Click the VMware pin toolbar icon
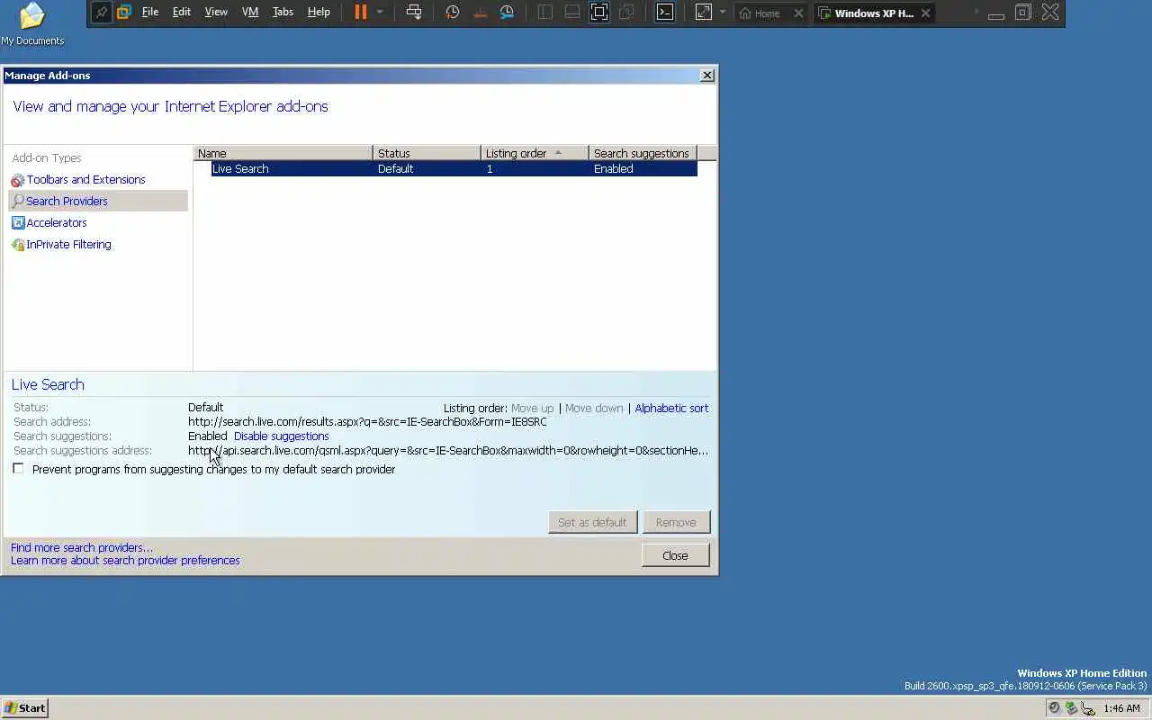 click(102, 13)
